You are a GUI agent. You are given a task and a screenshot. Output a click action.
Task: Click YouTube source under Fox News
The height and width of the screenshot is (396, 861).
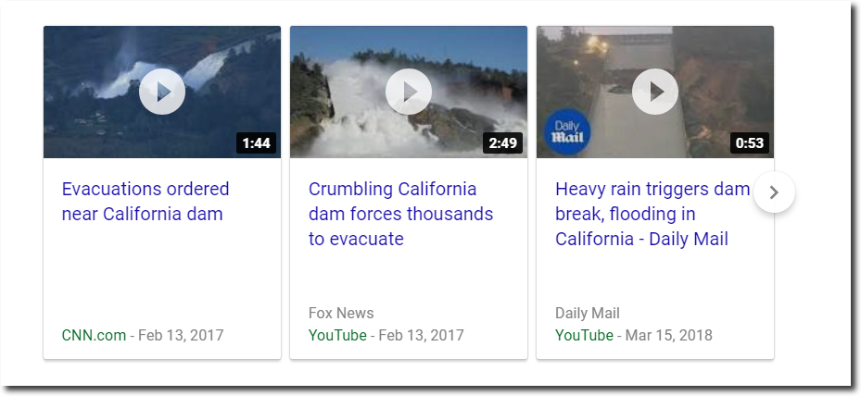(x=337, y=335)
